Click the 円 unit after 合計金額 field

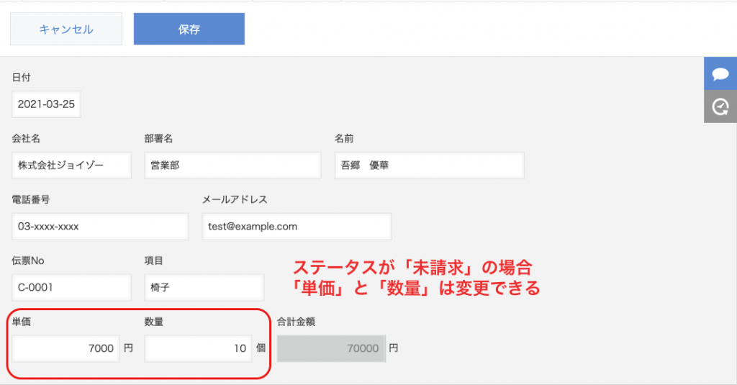[394, 348]
